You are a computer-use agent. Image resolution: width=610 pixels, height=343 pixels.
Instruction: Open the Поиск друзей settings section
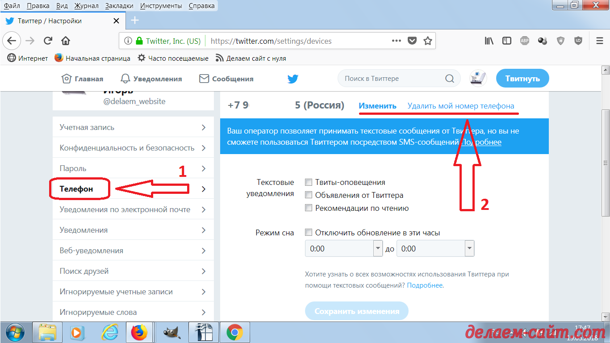coord(133,271)
